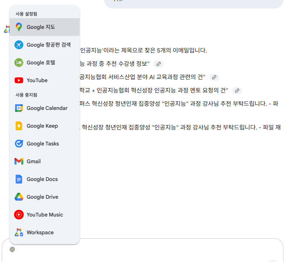The image size is (289, 262).
Task: Select the 'YouTube Music' entry
Action: 44,215
